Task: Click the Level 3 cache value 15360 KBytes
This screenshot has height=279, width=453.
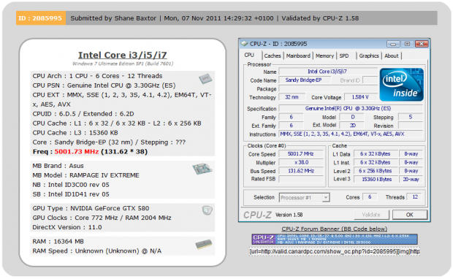Action: pos(376,179)
